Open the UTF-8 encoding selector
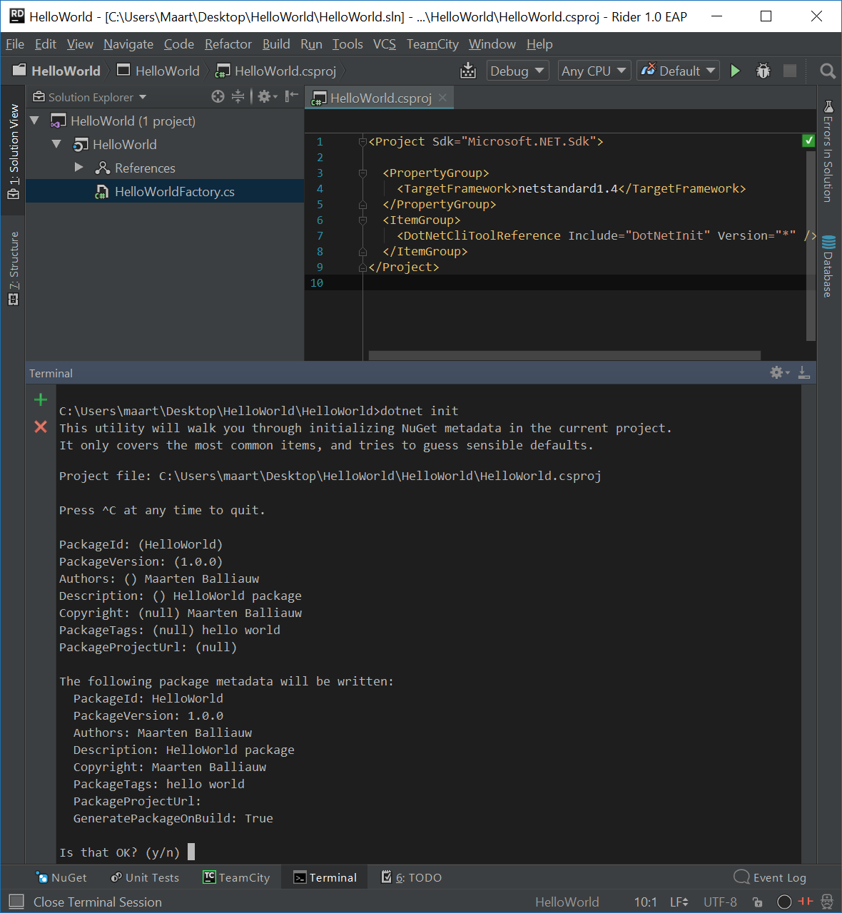Screen dimensions: 842x913 720,902
